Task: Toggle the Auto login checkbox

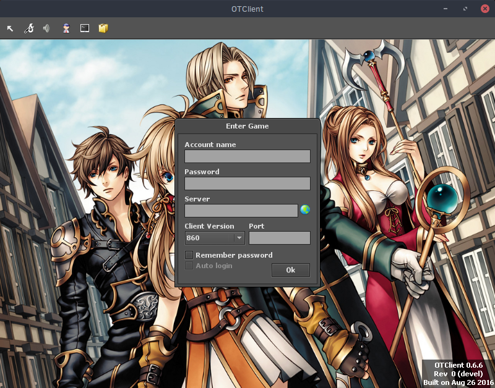Action: pos(189,266)
